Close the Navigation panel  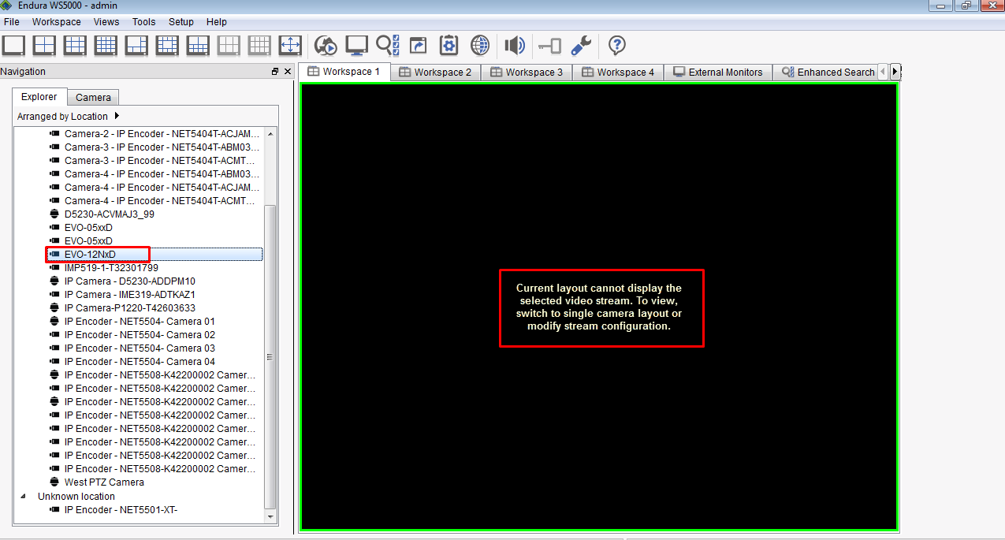[x=287, y=71]
